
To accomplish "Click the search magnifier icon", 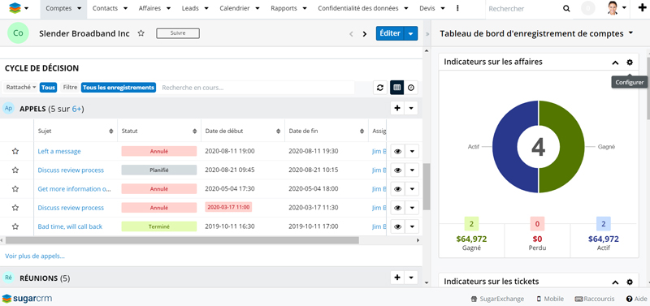I will [566, 9].
